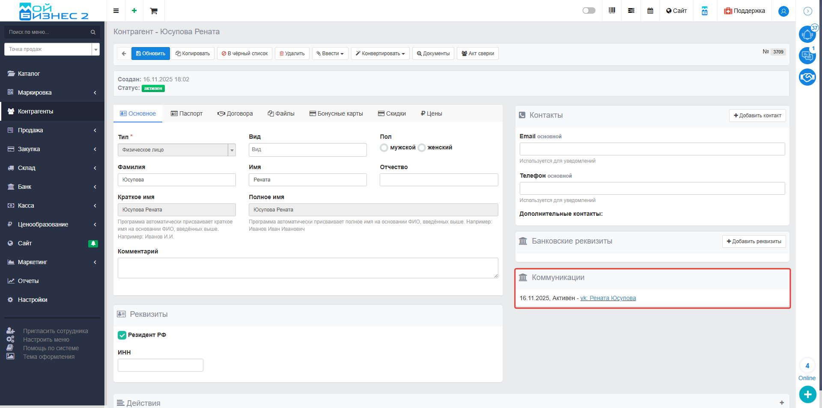Click the barcode icon in header
Viewport: 822px width, 408px height.
[x=612, y=11]
